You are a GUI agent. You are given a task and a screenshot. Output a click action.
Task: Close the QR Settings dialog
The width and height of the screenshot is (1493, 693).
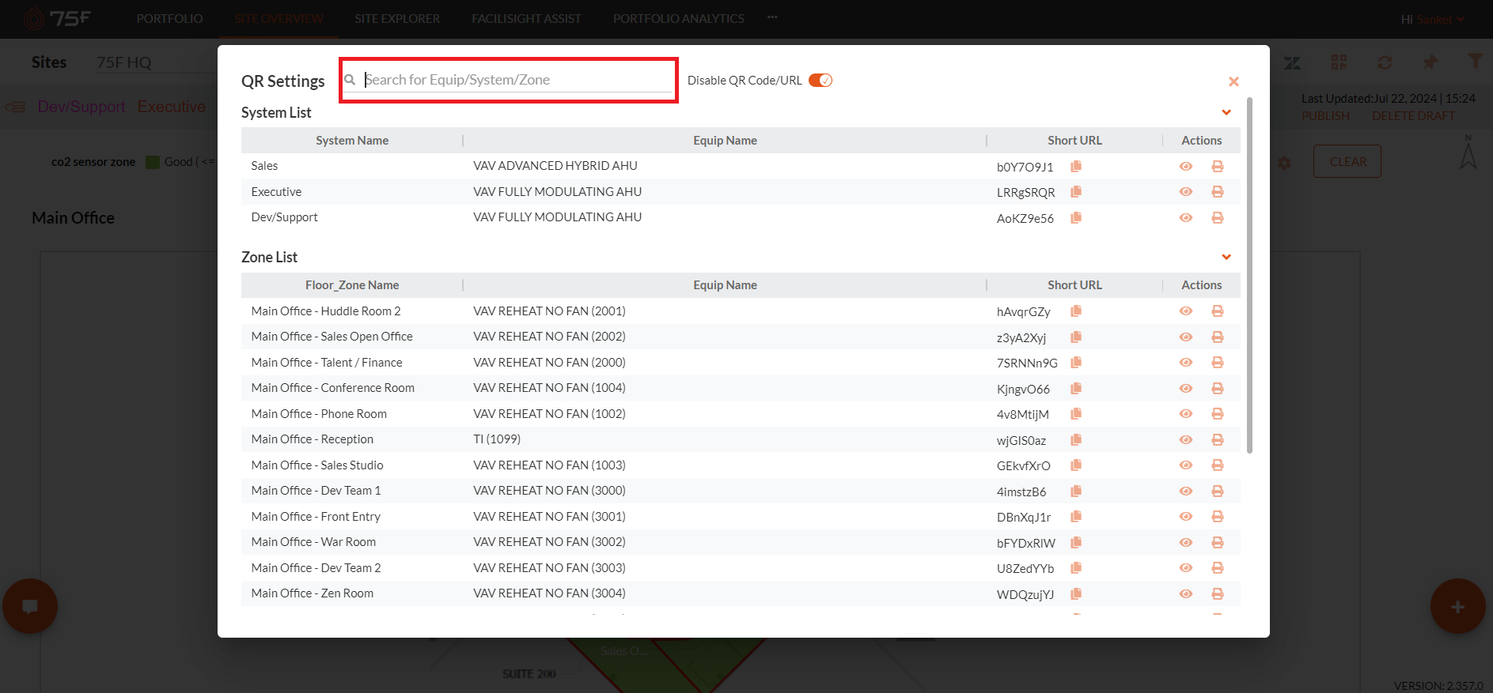coord(1233,81)
